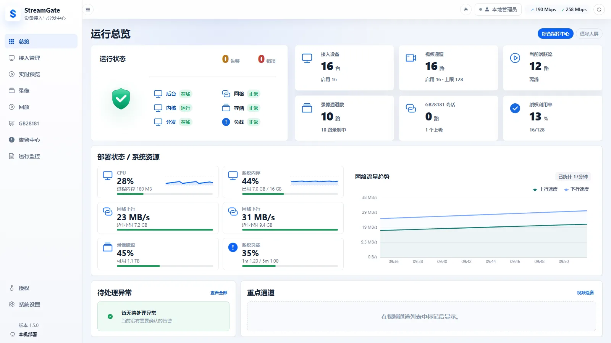The height and width of the screenshot is (343, 611).
Task: Open 回放 in the sidebar
Action: click(41, 107)
